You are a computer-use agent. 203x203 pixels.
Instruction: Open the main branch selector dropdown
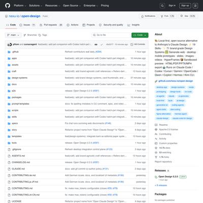pyautogui.click(x=13, y=35)
